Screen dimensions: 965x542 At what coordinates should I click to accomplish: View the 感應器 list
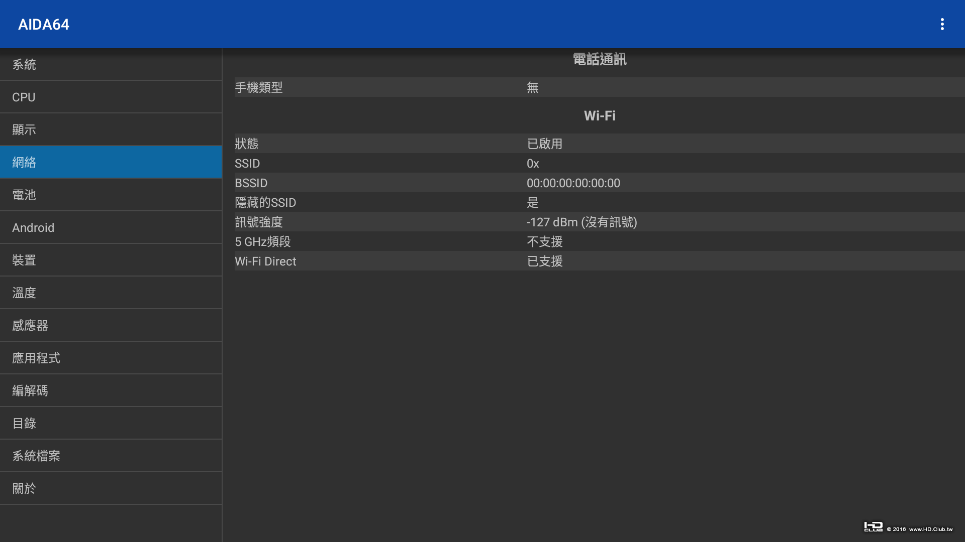pyautogui.click(x=111, y=325)
